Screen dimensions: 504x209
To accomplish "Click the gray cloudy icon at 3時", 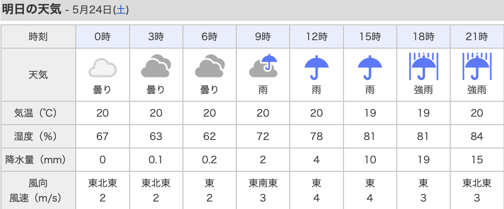I will (x=156, y=66).
